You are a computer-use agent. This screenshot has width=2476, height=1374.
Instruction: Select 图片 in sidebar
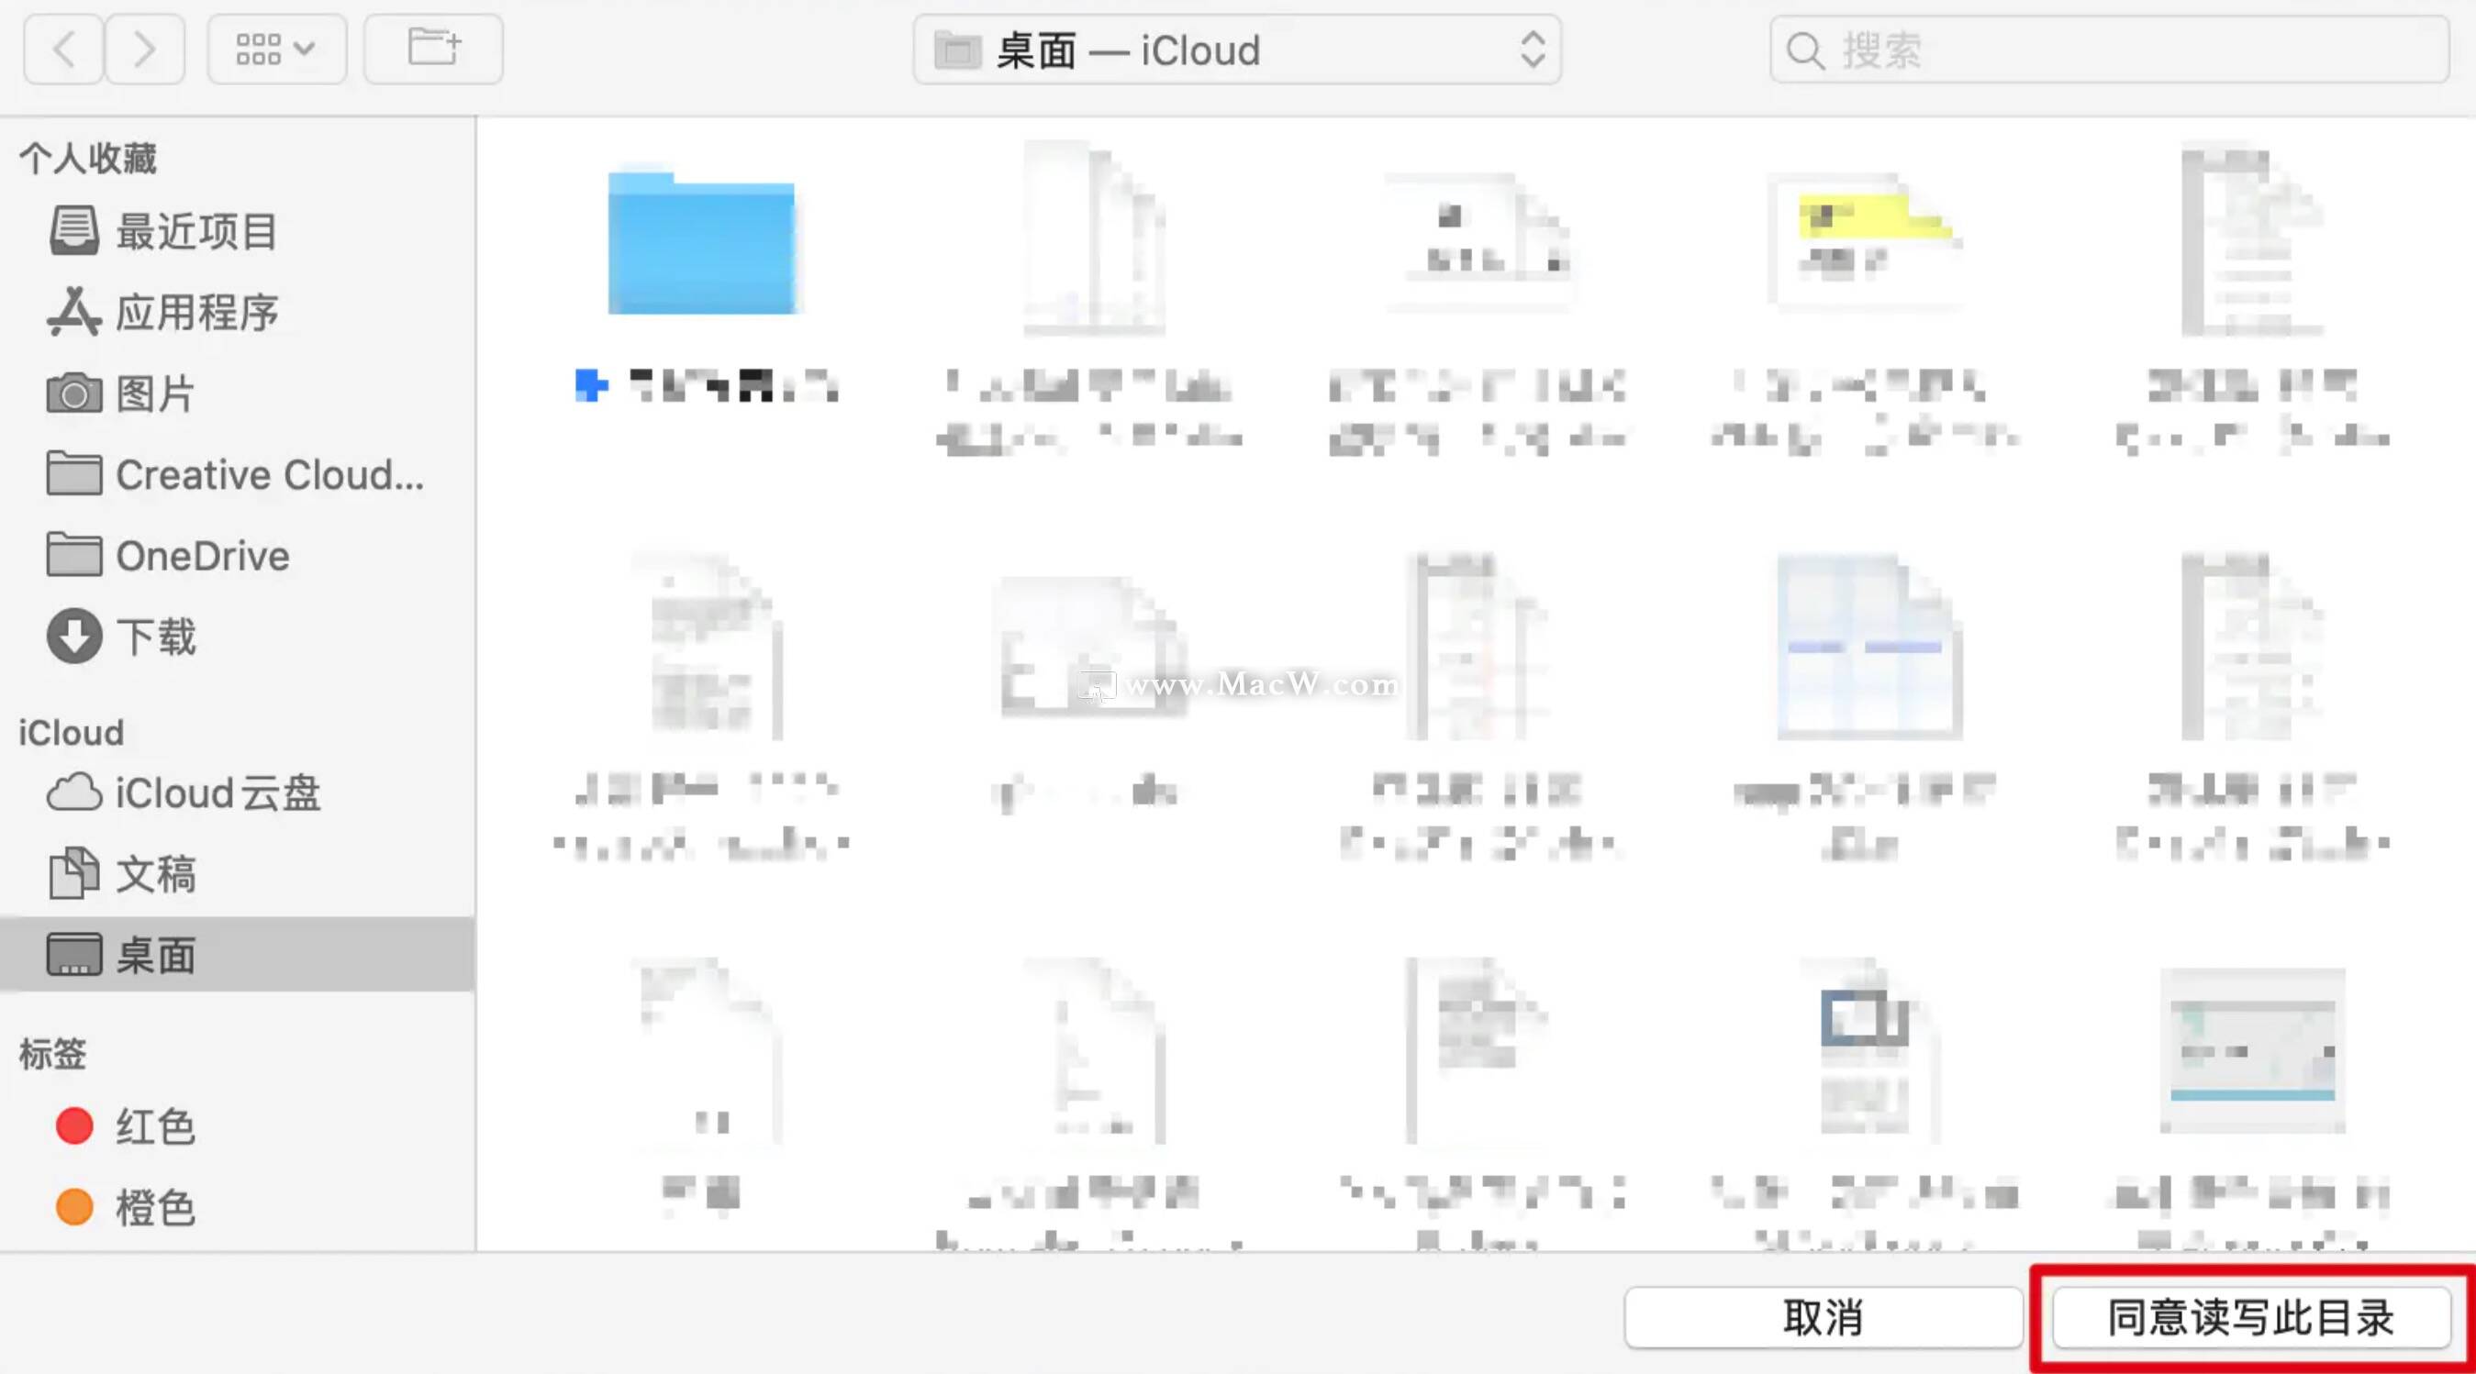(155, 393)
